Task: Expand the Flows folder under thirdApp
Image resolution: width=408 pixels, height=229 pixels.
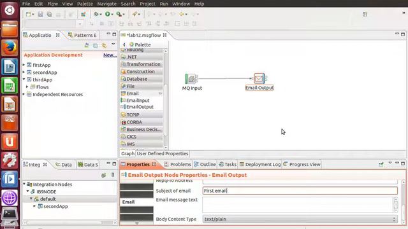Action: pyautogui.click(x=27, y=87)
